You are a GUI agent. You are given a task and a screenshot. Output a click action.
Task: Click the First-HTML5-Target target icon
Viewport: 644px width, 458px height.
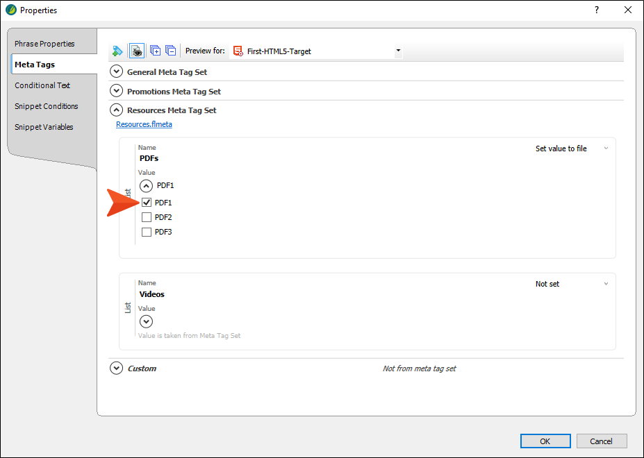pos(238,51)
